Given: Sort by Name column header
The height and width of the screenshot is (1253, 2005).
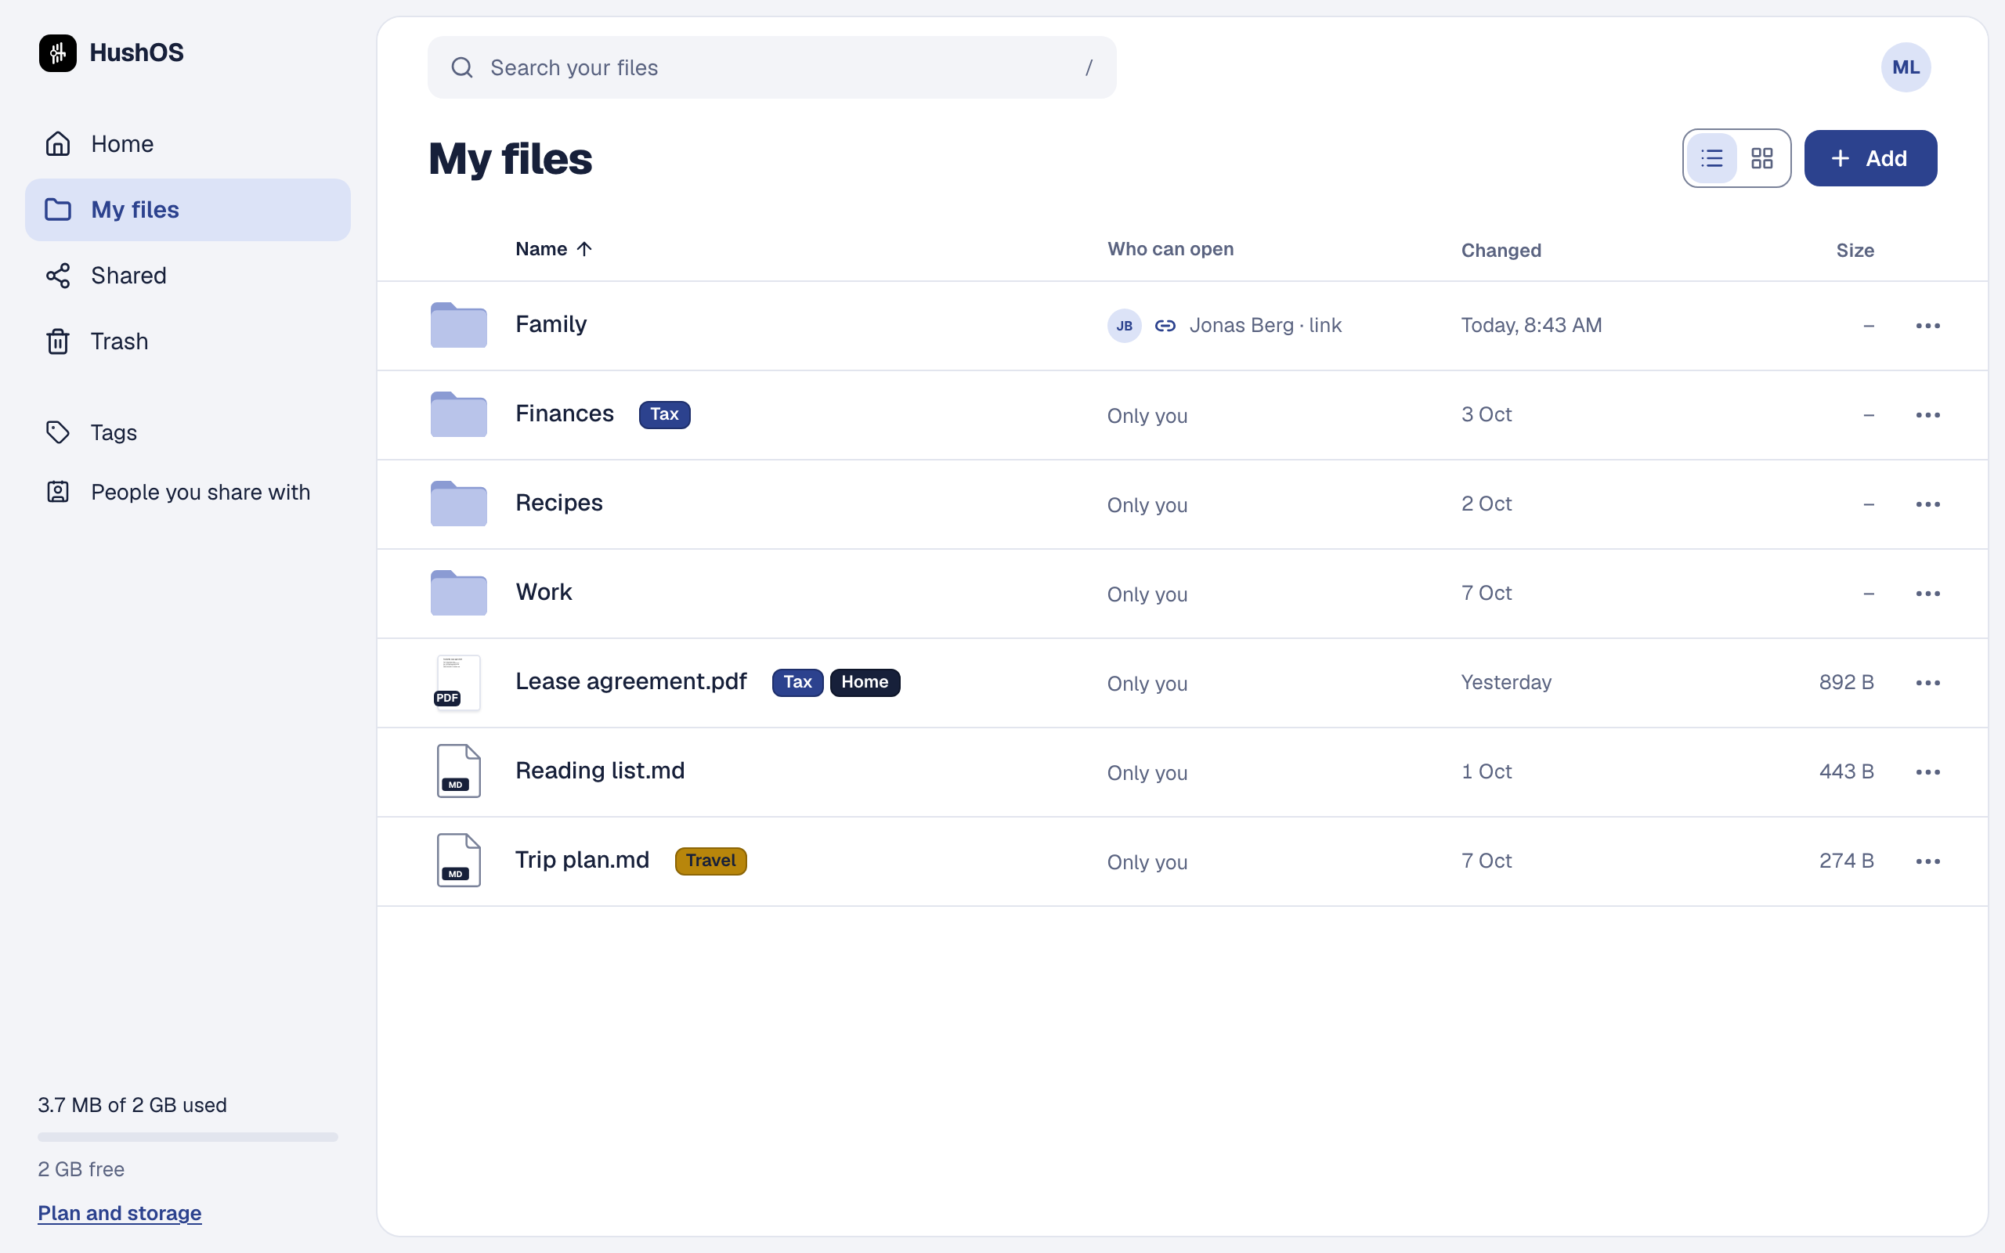Looking at the screenshot, I should [x=554, y=250].
